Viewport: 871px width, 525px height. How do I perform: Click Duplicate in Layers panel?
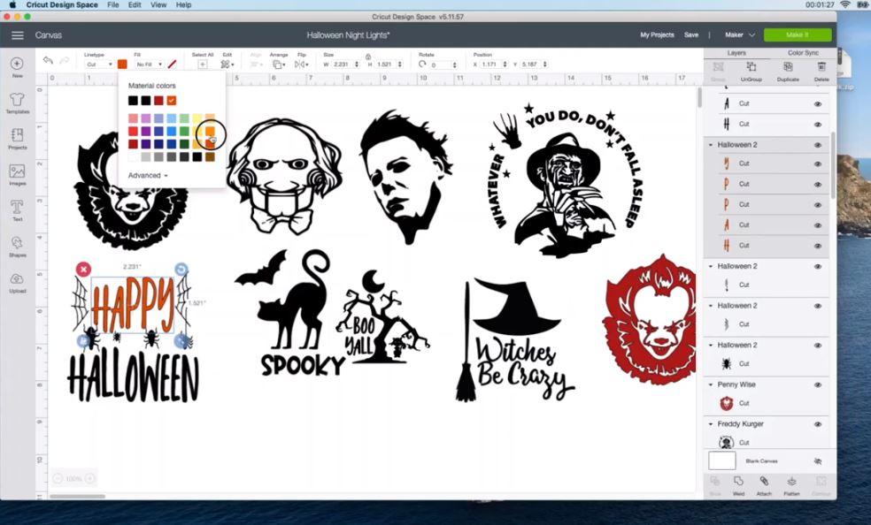(x=788, y=71)
